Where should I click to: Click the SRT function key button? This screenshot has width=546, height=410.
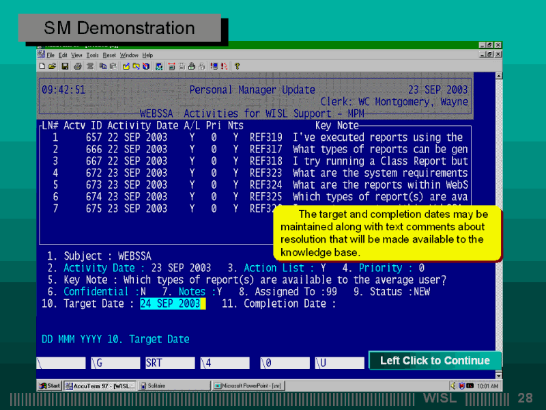pos(169,362)
